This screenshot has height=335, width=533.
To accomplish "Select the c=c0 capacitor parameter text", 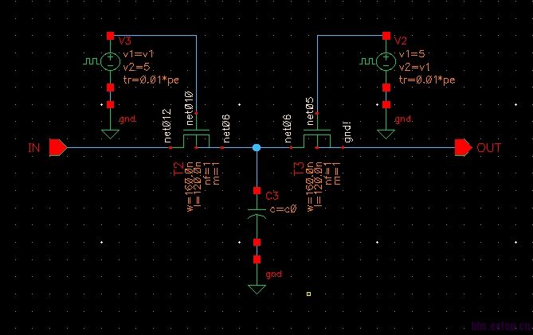I will tap(283, 209).
